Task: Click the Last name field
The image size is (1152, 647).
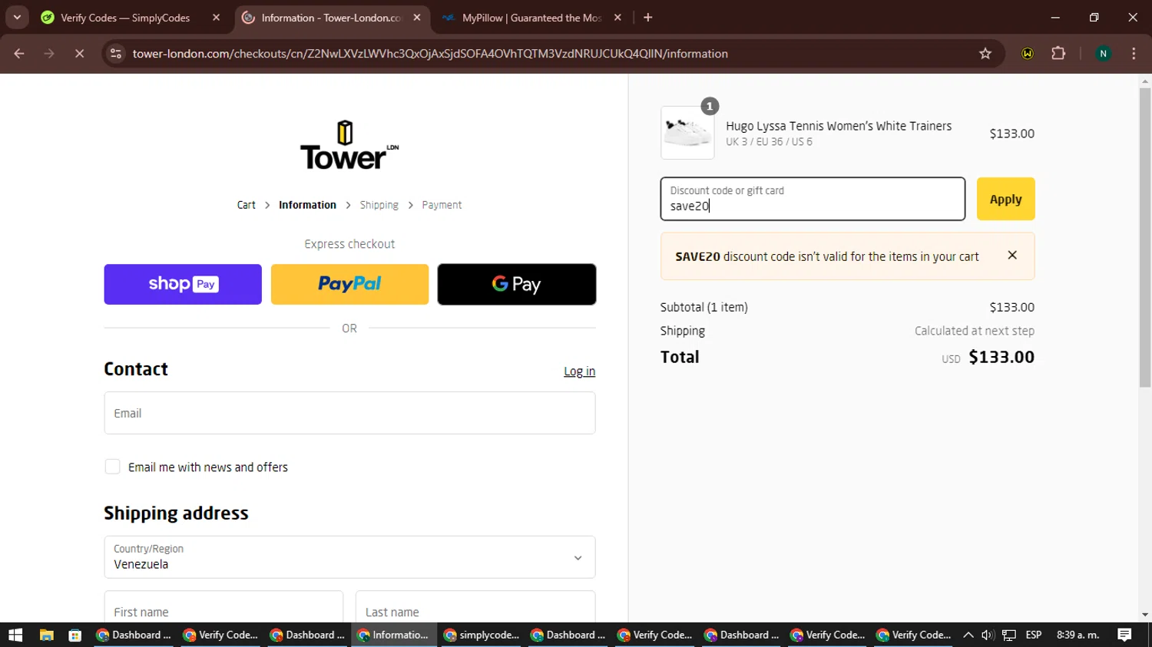Action: [x=475, y=608]
